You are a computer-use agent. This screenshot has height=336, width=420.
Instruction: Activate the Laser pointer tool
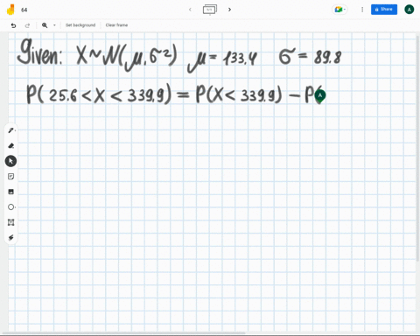click(x=11, y=238)
